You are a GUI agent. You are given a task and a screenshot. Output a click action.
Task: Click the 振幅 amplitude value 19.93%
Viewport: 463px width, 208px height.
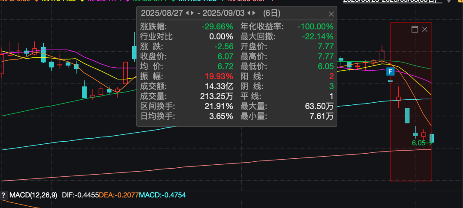click(219, 76)
